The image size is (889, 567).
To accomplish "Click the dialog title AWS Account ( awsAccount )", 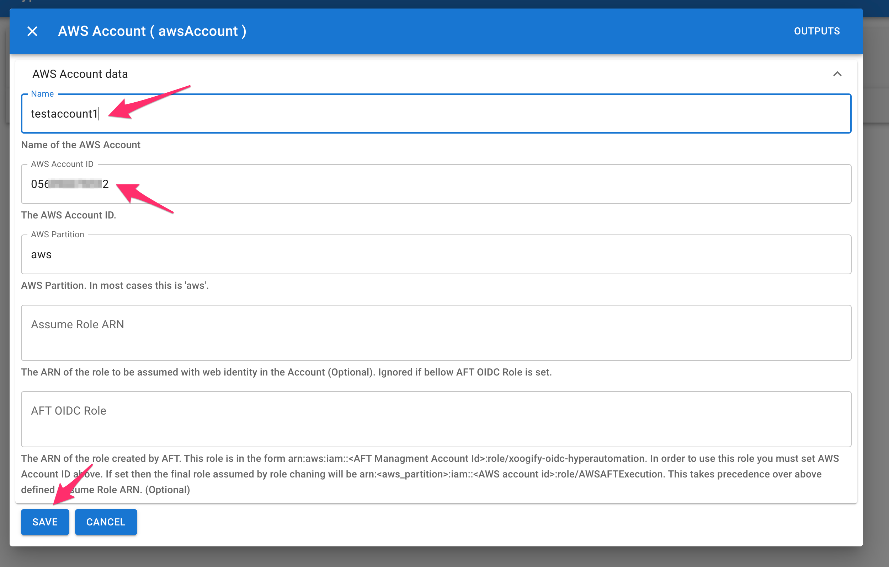I will [152, 31].
